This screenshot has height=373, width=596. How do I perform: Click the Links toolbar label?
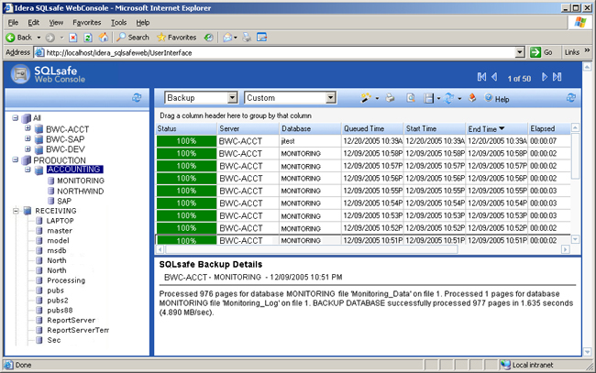(x=571, y=52)
